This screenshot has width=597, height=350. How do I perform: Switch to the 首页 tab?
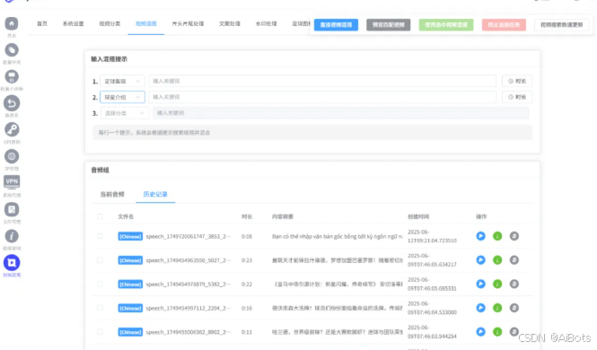[x=42, y=23]
